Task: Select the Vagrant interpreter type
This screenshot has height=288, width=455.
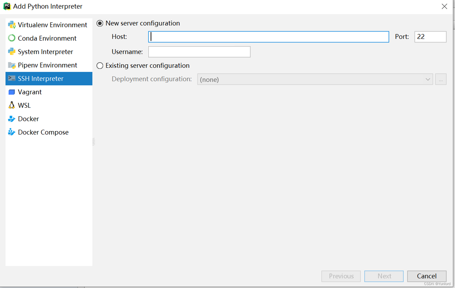Action: (x=49, y=92)
